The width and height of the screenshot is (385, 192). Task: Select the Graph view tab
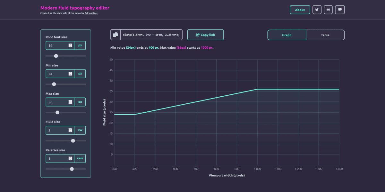point(287,35)
